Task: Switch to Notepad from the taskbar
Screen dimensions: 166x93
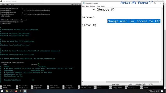Action: (x=25, y=91)
